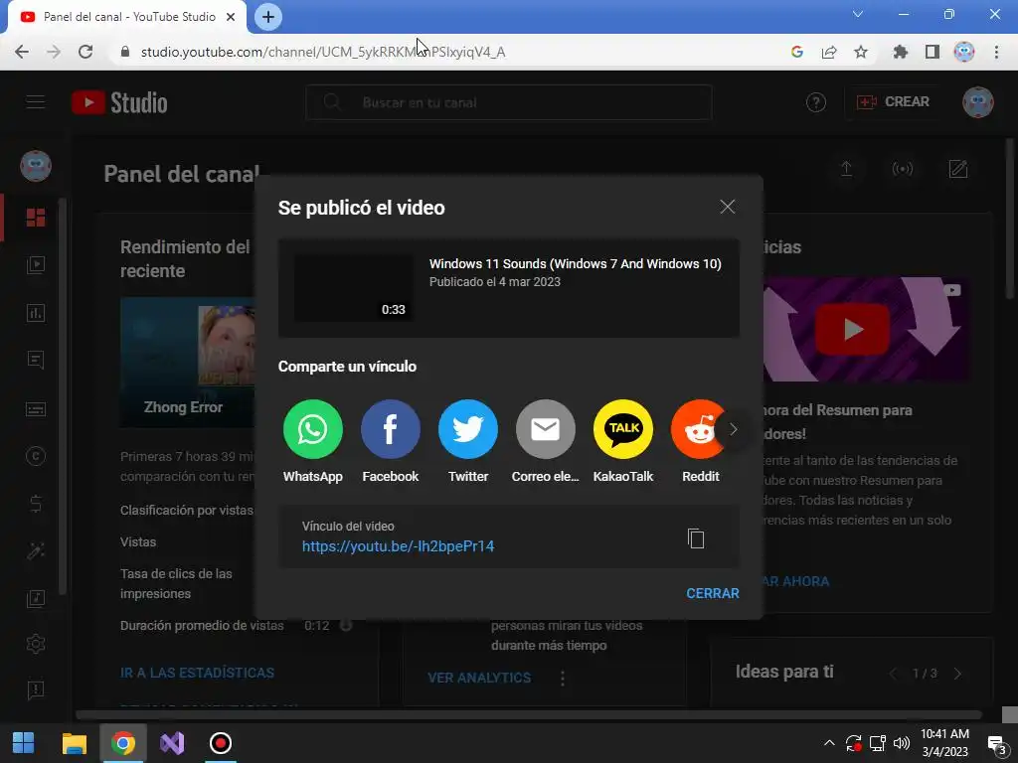The width and height of the screenshot is (1018, 763).
Task: Open the youtu.be video link
Action: tap(398, 546)
